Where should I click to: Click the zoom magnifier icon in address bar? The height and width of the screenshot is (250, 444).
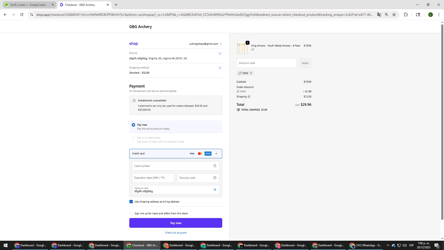click(x=387, y=15)
